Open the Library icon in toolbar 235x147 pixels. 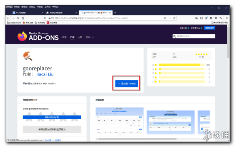coord(197,18)
